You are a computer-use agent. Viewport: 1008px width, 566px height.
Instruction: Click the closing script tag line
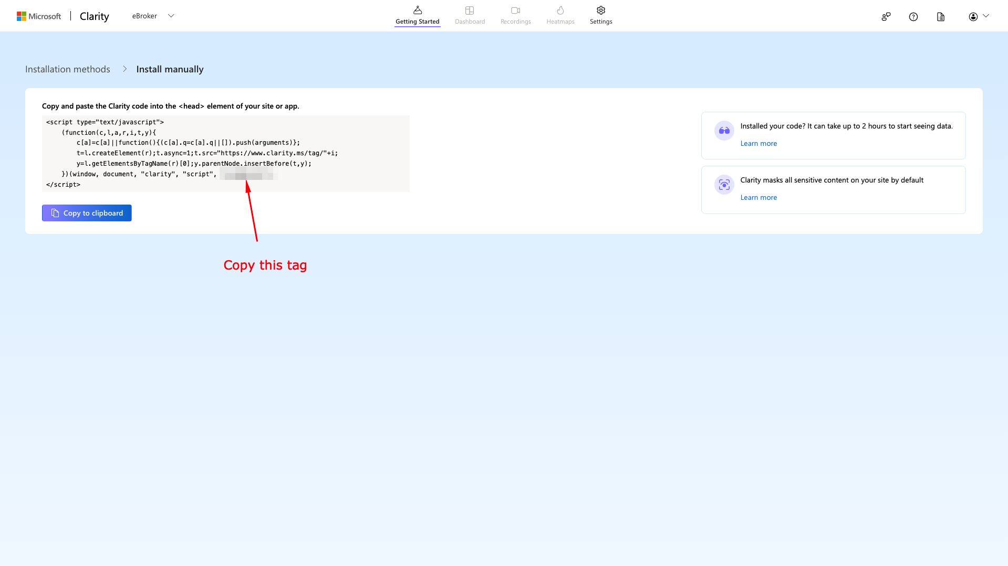[63, 185]
